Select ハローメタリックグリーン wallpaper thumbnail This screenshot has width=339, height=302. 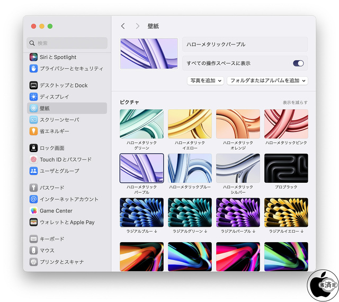pyautogui.click(x=141, y=124)
